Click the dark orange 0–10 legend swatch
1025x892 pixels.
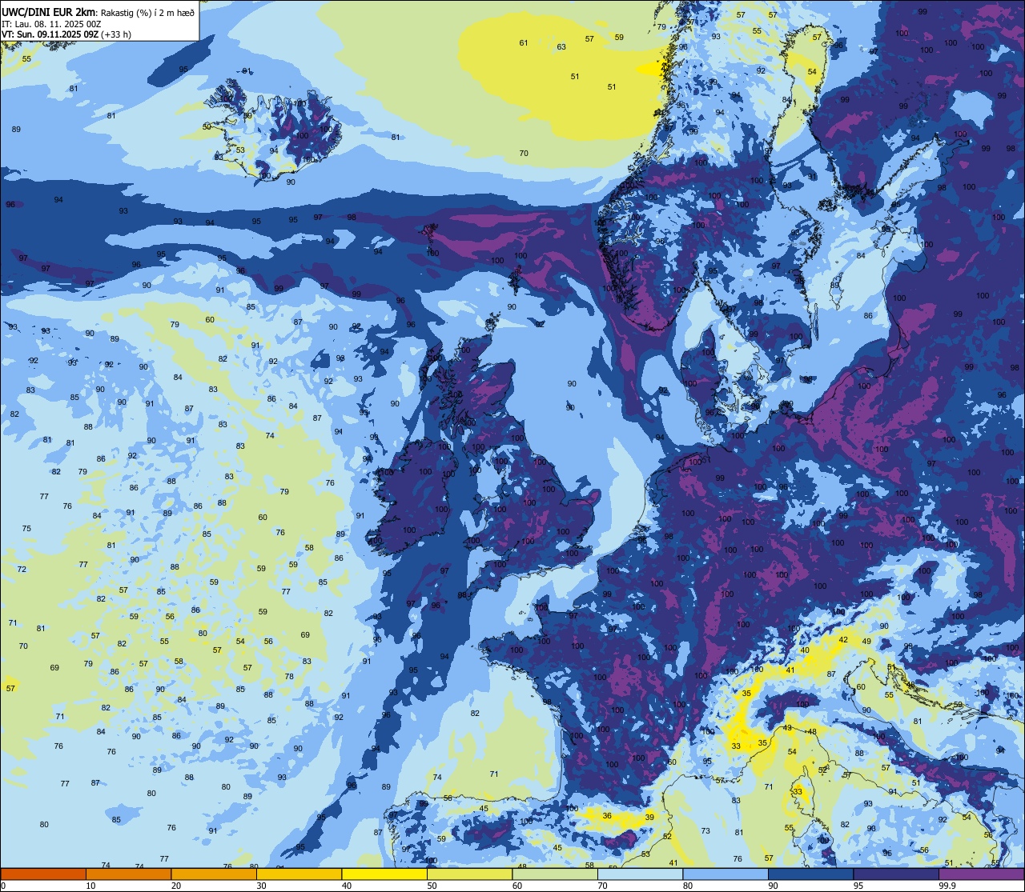tap(43, 874)
